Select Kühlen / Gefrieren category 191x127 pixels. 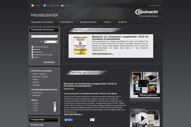pyautogui.click(x=39, y=74)
